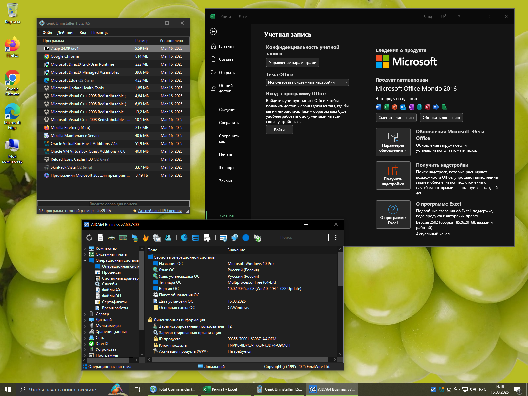The height and width of the screenshot is (396, 528).
Task: Open the scheduled report clock icon in AIDA64
Action: coord(207,238)
